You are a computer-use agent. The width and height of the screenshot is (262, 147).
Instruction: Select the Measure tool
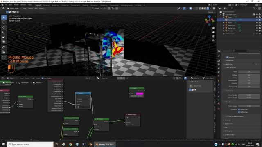[4, 52]
